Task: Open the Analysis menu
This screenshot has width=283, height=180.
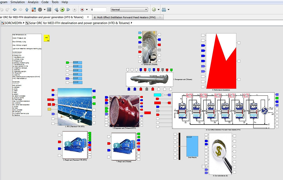Action: (x=33, y=2)
